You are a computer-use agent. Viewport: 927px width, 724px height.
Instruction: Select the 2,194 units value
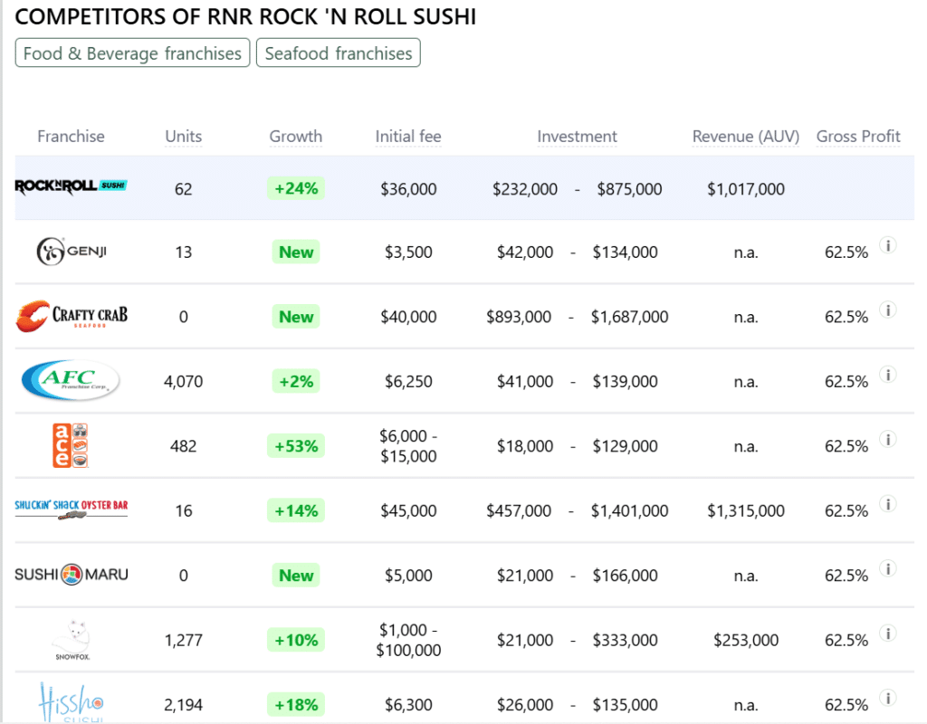pyautogui.click(x=183, y=705)
